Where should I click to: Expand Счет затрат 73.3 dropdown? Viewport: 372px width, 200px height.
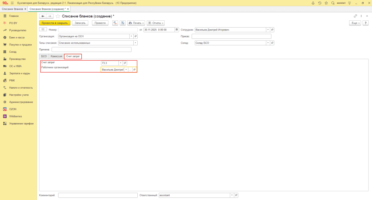pyautogui.click(x=121, y=63)
